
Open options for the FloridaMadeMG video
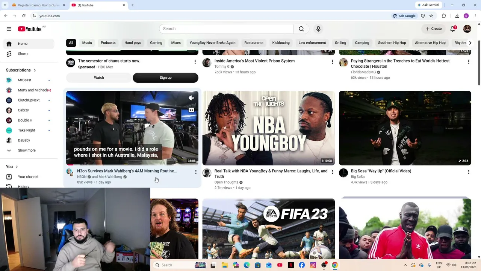point(469,61)
